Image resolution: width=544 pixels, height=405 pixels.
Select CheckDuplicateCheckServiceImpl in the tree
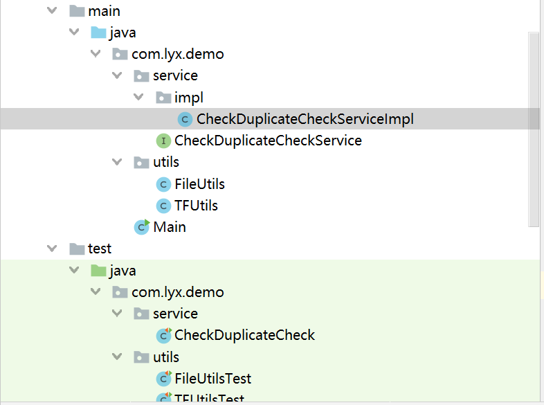[x=305, y=119]
